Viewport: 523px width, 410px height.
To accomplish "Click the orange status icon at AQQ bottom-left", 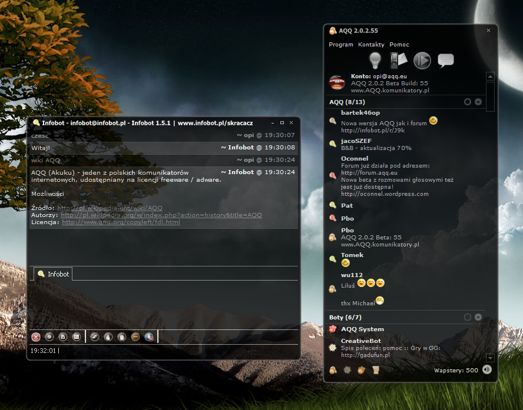I will click(333, 370).
